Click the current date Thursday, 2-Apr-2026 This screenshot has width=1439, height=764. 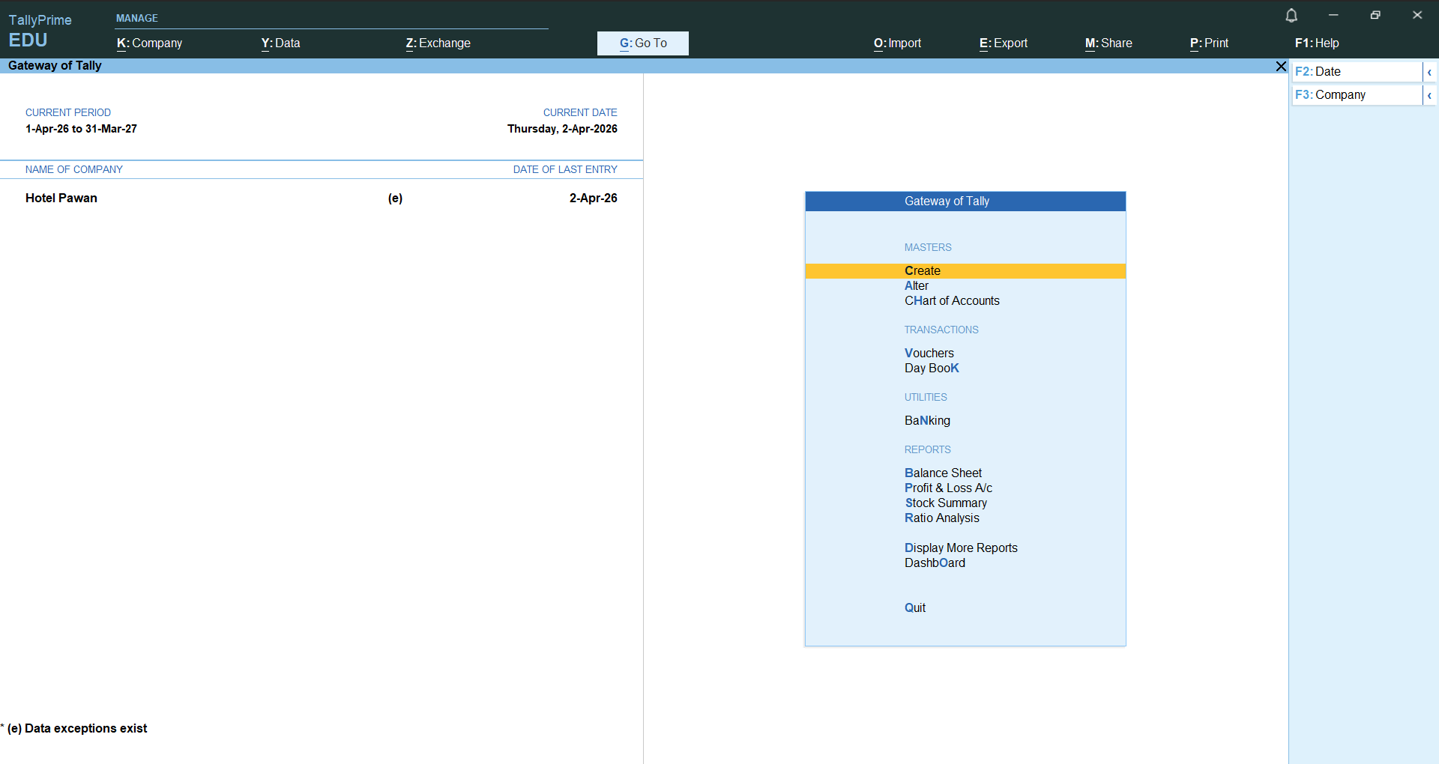(x=562, y=129)
